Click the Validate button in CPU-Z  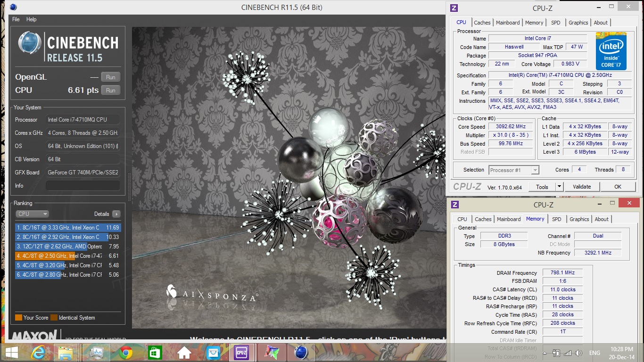pos(582,187)
